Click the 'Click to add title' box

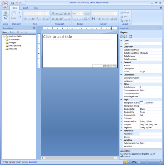(x=77, y=37)
